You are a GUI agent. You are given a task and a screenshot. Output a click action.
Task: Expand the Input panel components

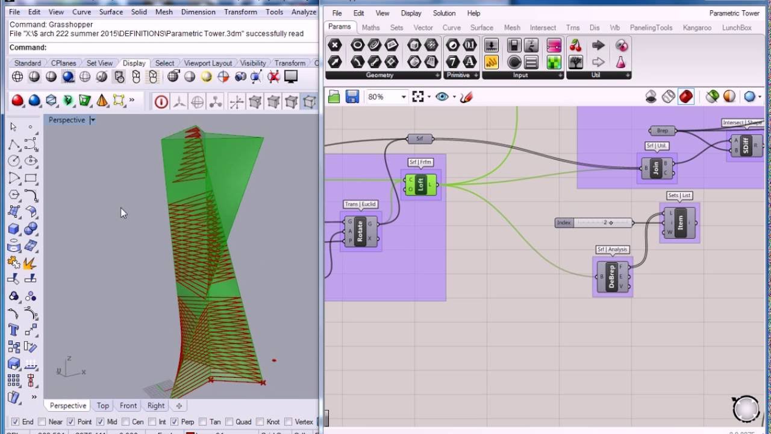point(561,75)
